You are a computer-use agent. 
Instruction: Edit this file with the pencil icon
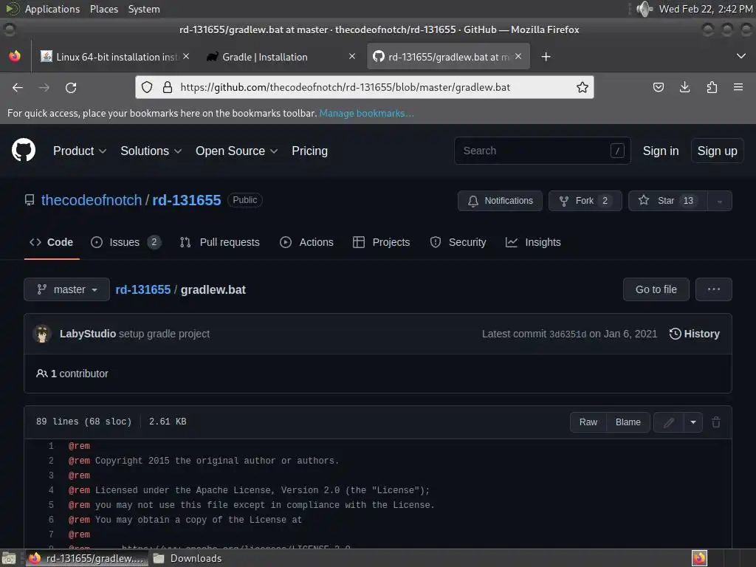click(668, 422)
